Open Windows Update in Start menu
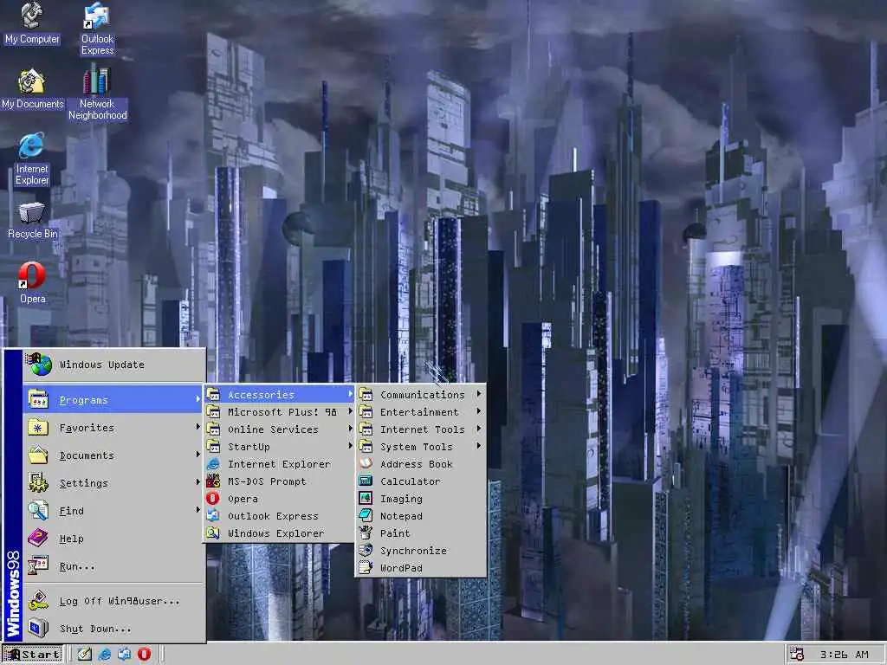 (113, 365)
